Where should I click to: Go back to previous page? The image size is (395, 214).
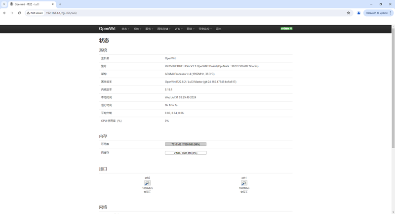pos(4,13)
